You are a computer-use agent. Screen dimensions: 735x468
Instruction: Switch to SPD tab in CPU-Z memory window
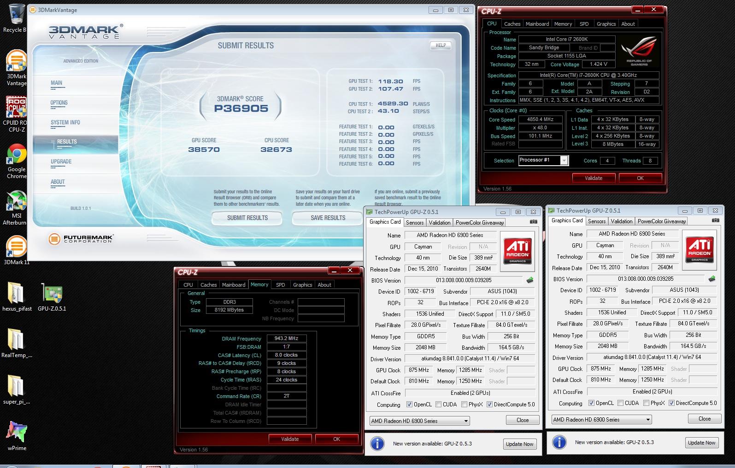click(280, 285)
